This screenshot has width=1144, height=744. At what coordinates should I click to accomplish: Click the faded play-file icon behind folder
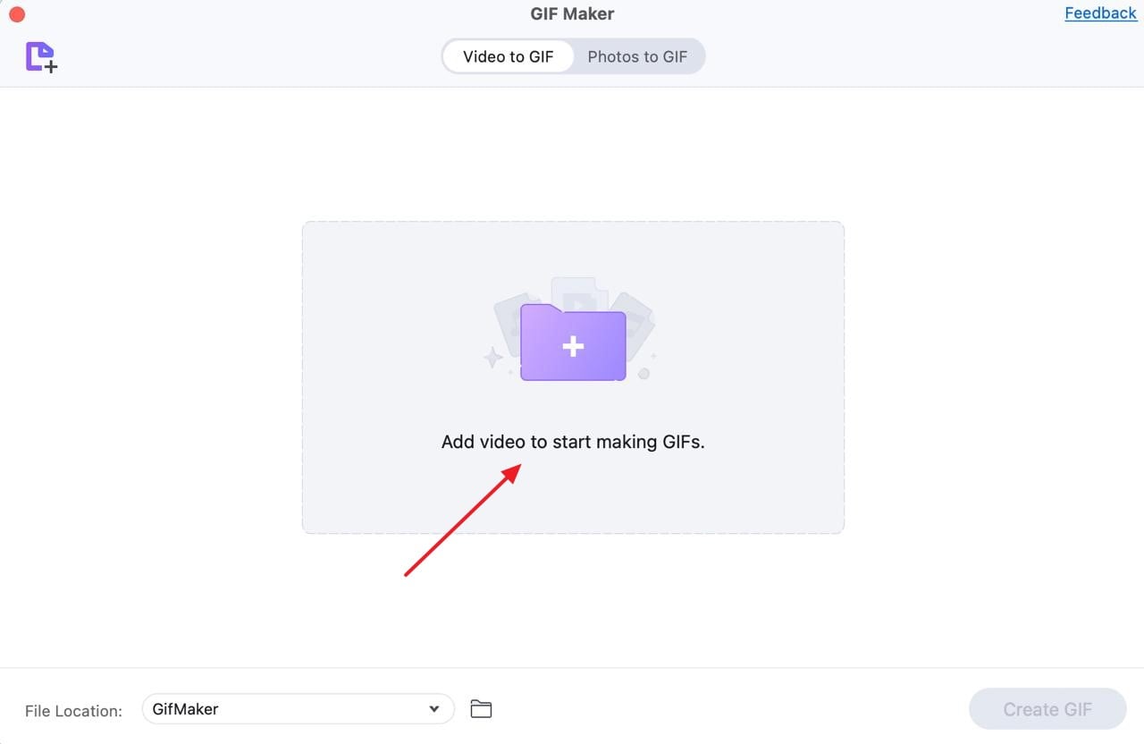[x=579, y=291]
